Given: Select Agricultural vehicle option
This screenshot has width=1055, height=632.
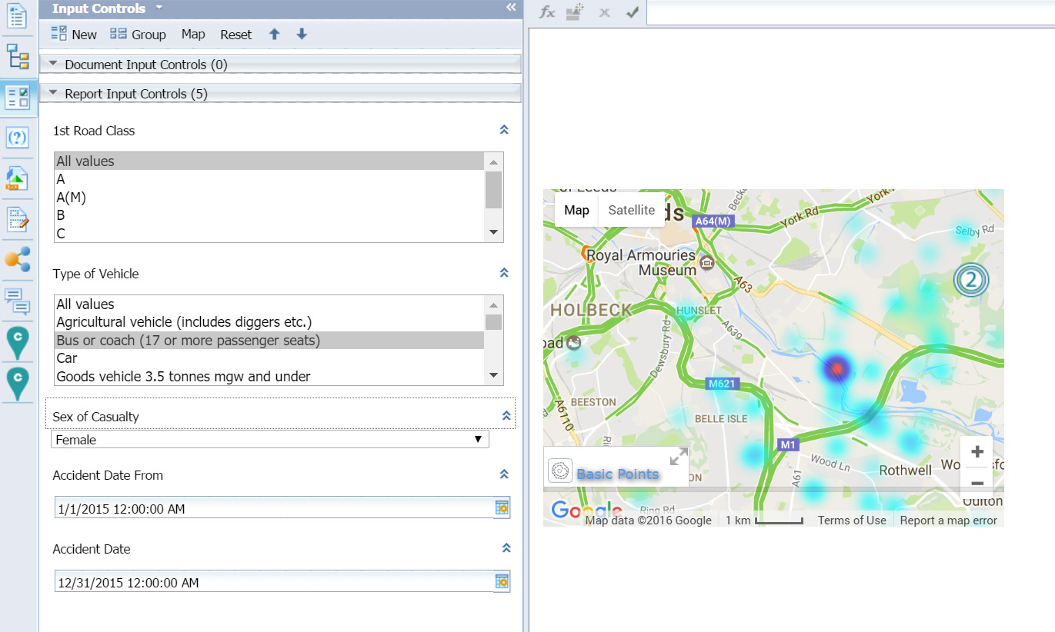Looking at the screenshot, I should [x=269, y=322].
